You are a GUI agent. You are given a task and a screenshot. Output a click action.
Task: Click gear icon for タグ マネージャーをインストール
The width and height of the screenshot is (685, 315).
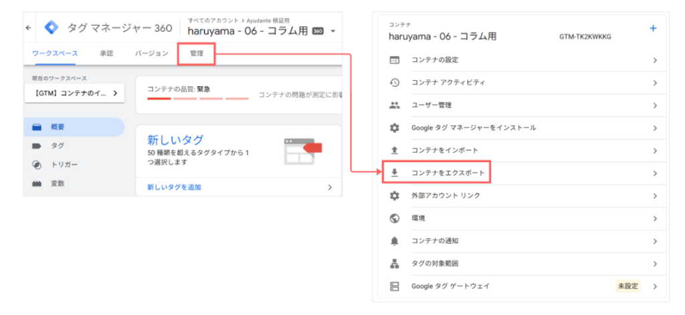click(394, 128)
